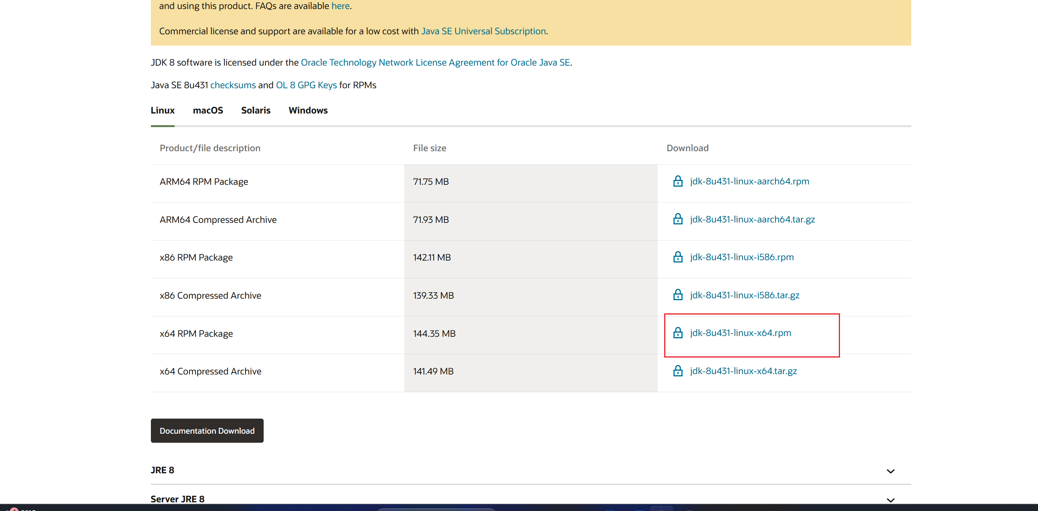Image resolution: width=1038 pixels, height=511 pixels.
Task: Click 'ARM64 RPM Package' description cell
Action: pyautogui.click(x=277, y=183)
